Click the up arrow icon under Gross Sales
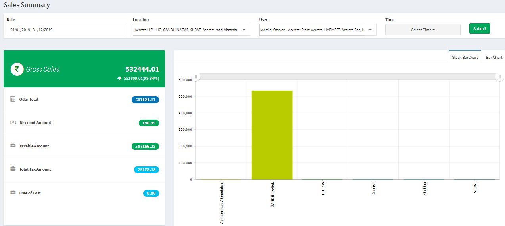 click(119, 79)
